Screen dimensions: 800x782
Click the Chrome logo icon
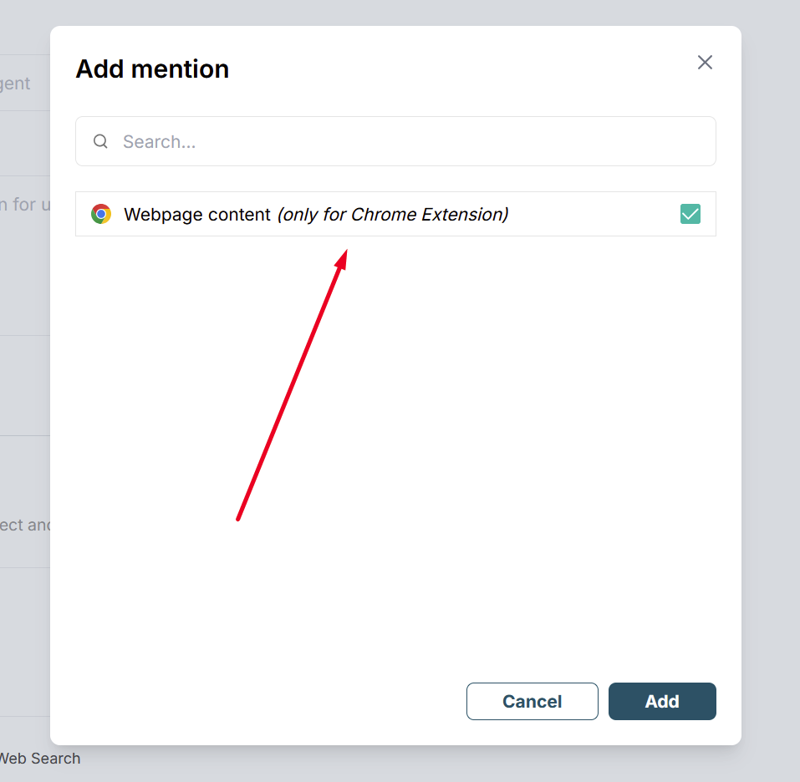click(101, 214)
